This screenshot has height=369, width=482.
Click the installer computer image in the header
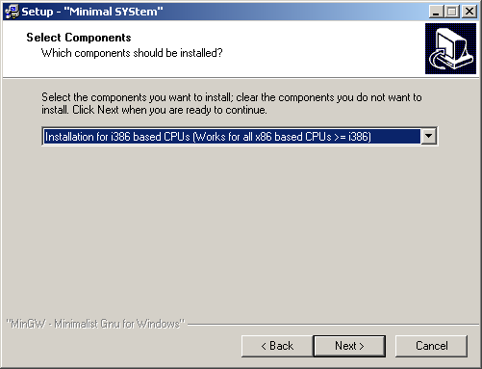point(450,48)
